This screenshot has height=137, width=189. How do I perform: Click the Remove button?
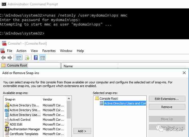point(167,107)
